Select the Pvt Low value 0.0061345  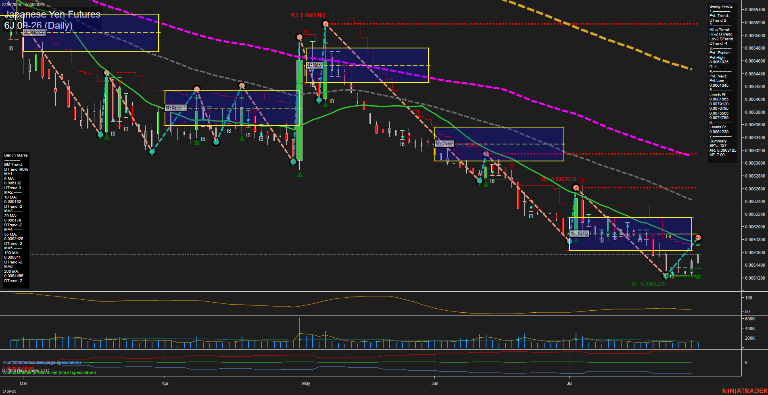(719, 86)
